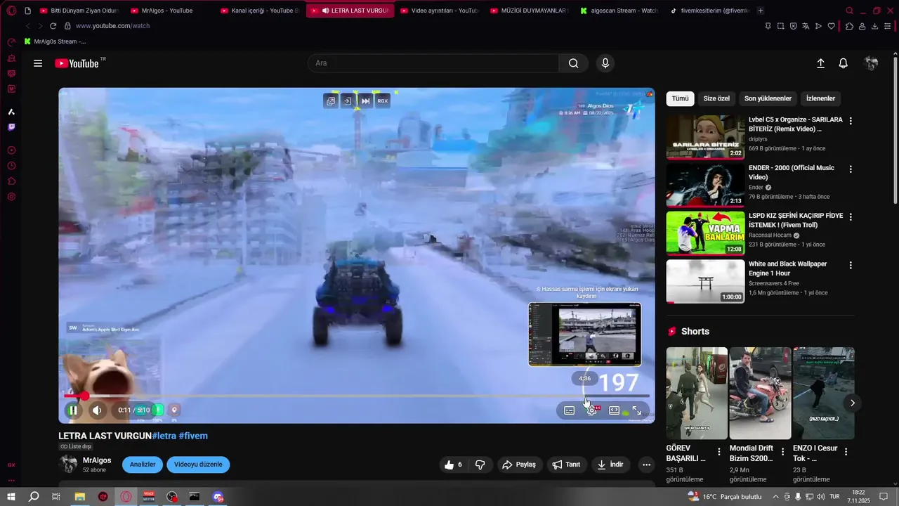Show next Shorts with the arrow
This screenshot has height=506, width=899.
tap(852, 403)
